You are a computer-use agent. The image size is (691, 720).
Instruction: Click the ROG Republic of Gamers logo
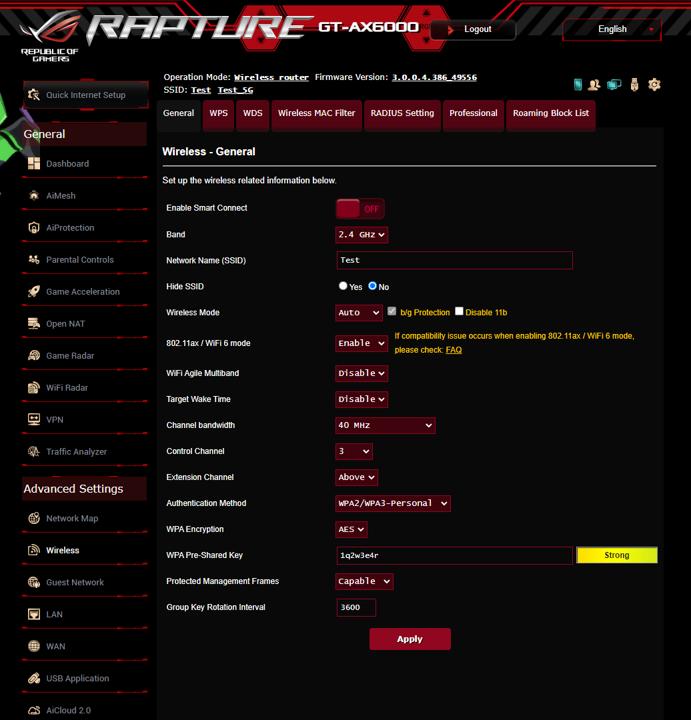[49, 37]
